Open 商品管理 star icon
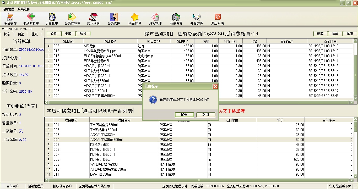The height and width of the screenshot is (189, 358). click(135, 19)
